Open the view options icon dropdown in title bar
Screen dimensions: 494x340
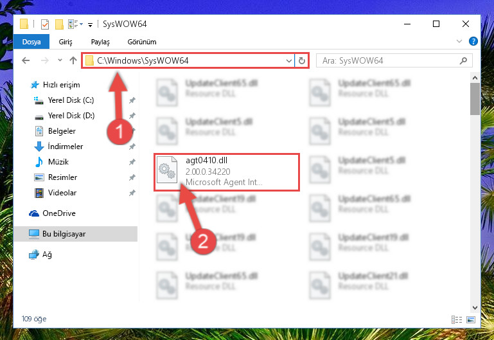75,24
